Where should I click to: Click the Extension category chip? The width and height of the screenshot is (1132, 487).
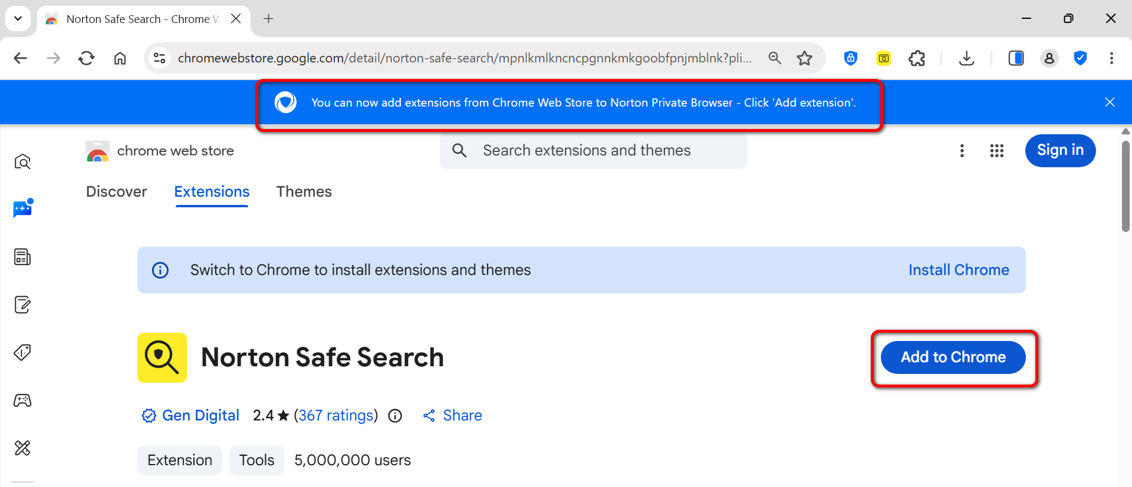point(180,460)
